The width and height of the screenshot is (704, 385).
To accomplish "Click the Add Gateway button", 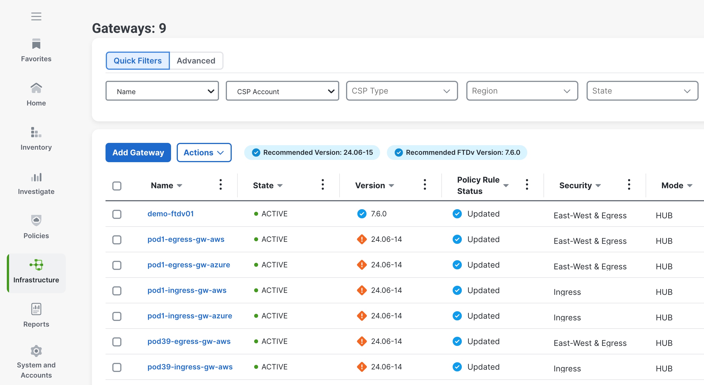I will pos(138,153).
